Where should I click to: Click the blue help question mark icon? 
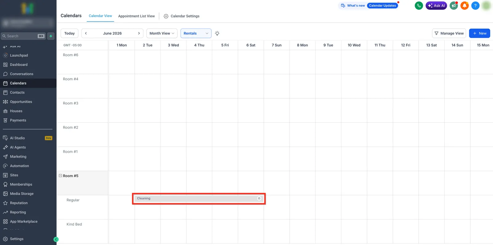(475, 6)
